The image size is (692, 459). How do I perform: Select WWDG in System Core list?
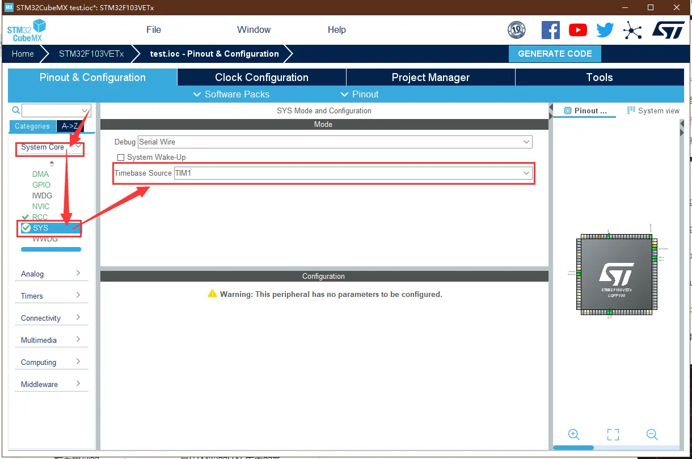click(x=45, y=239)
